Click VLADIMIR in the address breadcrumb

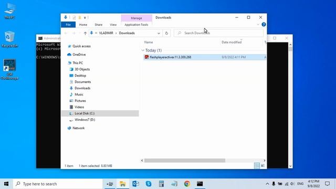(x=106, y=33)
